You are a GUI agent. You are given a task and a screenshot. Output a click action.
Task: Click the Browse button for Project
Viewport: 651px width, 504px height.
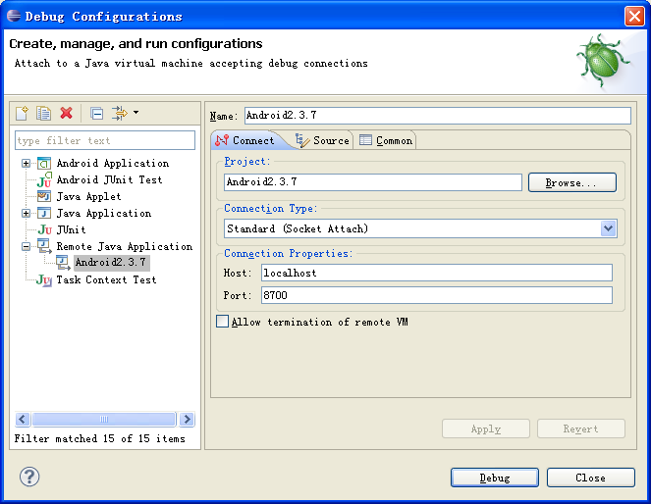pos(571,182)
